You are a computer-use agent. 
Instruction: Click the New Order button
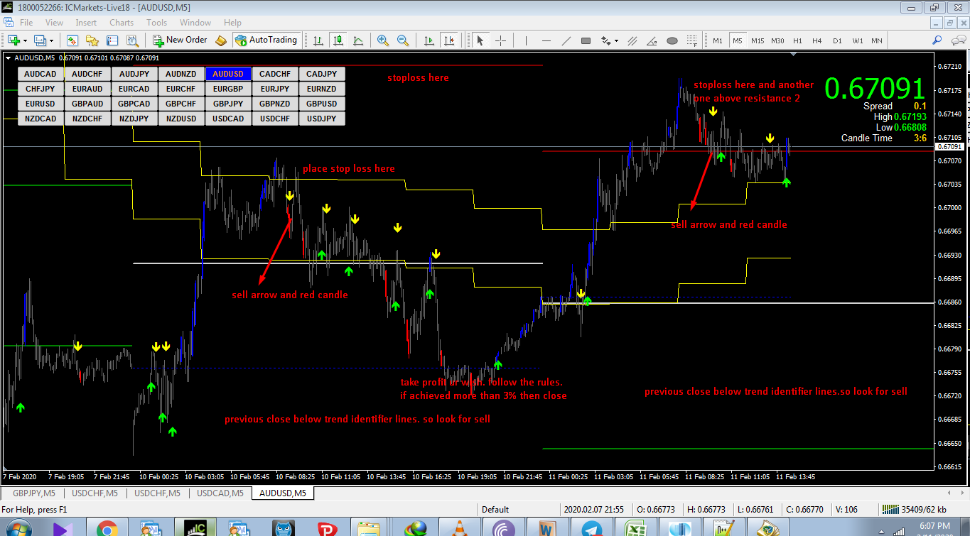click(x=180, y=40)
